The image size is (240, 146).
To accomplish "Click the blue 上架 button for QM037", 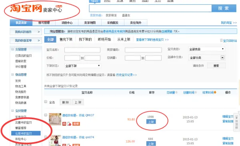I will pyautogui.click(x=151, y=122).
